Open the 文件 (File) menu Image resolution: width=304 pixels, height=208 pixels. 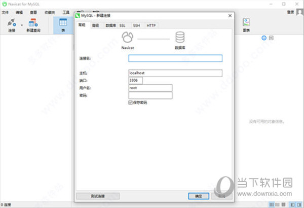5,13
